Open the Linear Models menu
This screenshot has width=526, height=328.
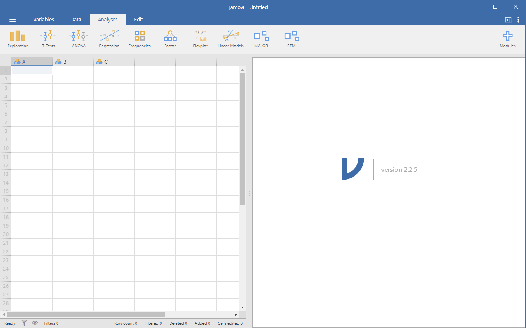click(231, 39)
